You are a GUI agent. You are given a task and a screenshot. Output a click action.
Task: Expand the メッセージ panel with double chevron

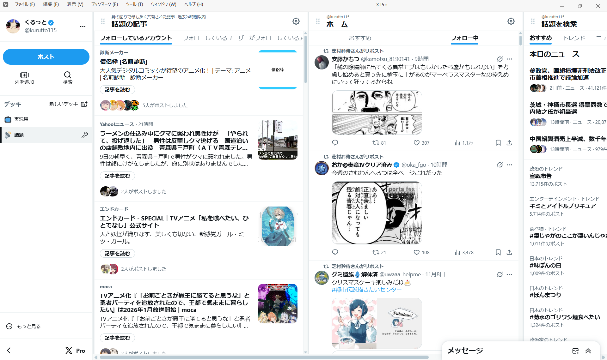tap(588, 351)
